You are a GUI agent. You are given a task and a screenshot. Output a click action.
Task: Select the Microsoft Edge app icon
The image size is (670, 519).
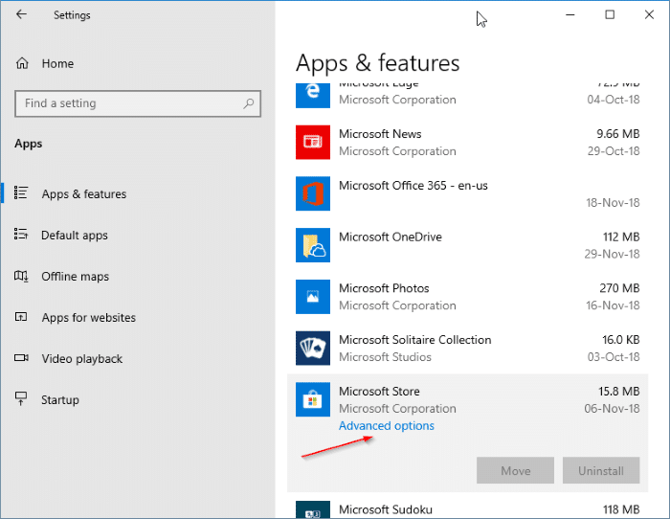[313, 95]
